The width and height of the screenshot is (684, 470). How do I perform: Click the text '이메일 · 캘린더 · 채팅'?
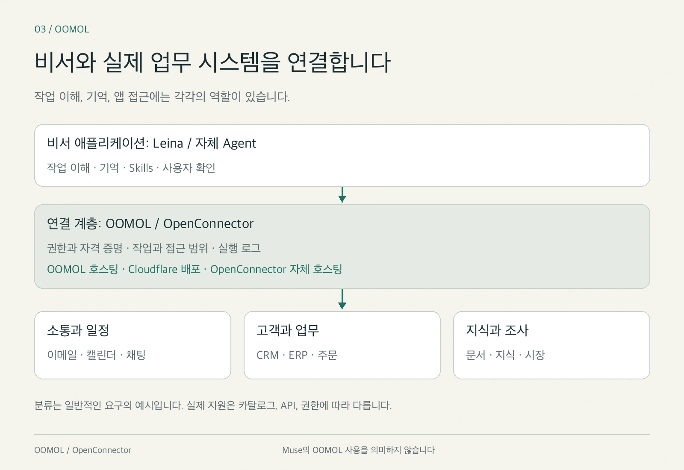point(97,355)
